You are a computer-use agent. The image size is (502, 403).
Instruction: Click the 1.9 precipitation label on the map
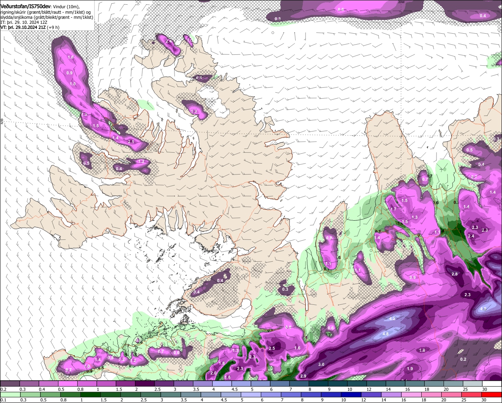coord(410,369)
